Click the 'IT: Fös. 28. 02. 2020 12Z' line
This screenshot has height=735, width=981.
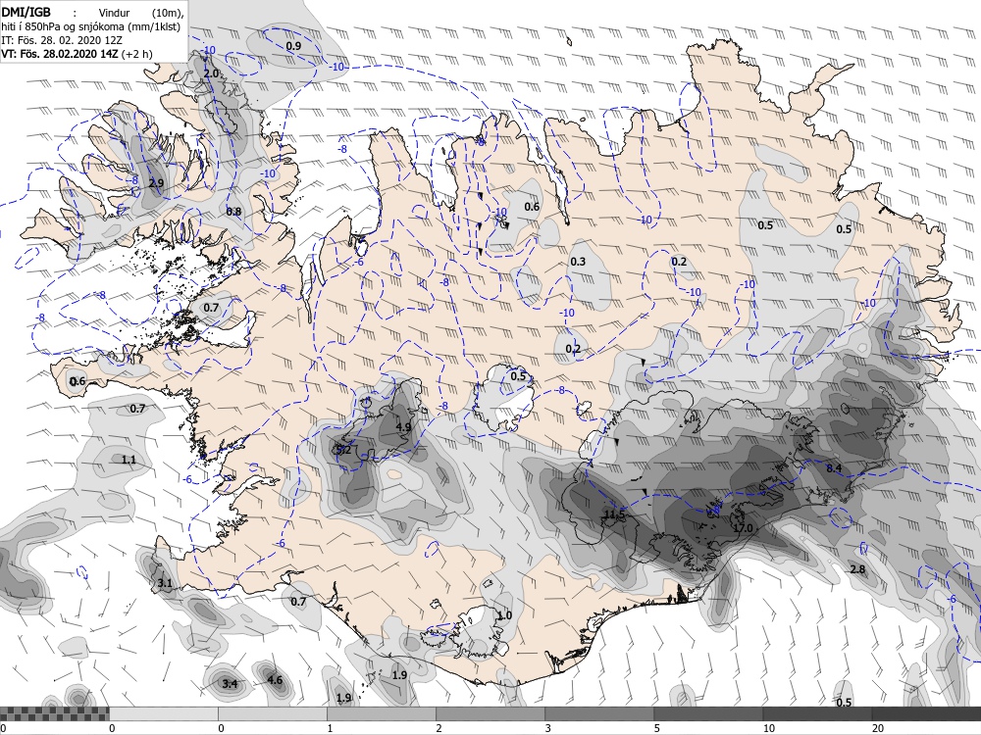pos(62,40)
